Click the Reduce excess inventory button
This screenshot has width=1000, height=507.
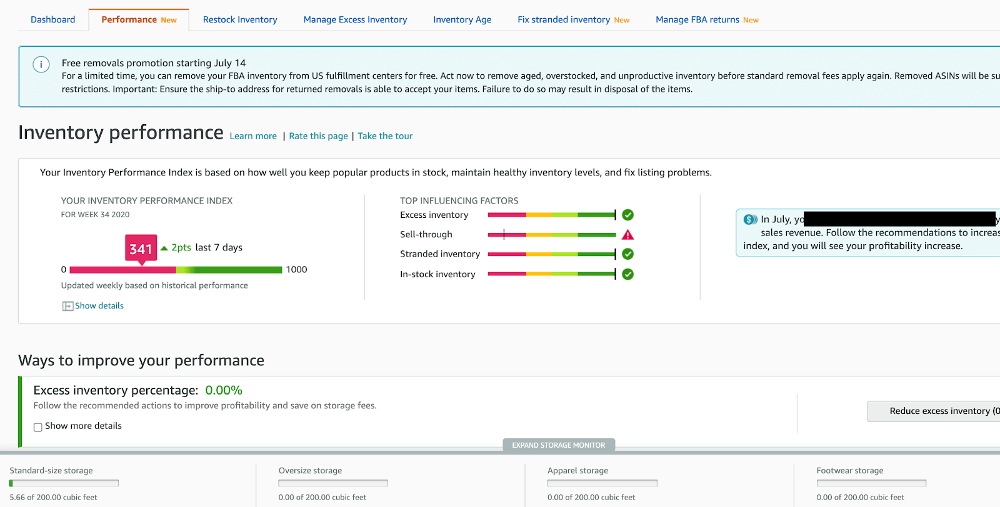pos(934,411)
